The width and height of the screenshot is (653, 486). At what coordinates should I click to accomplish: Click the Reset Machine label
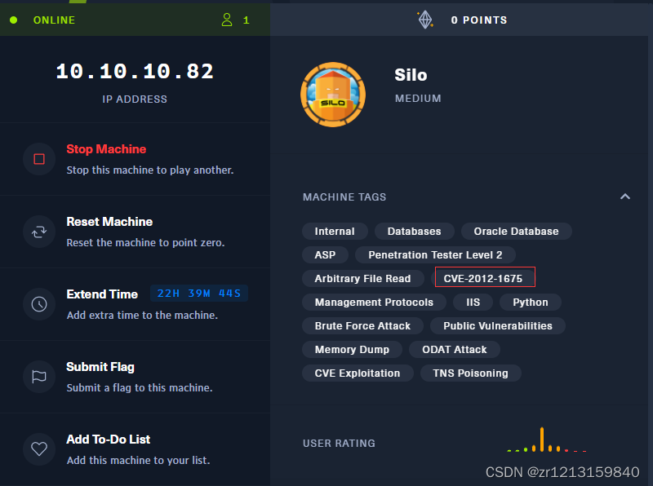click(x=109, y=221)
